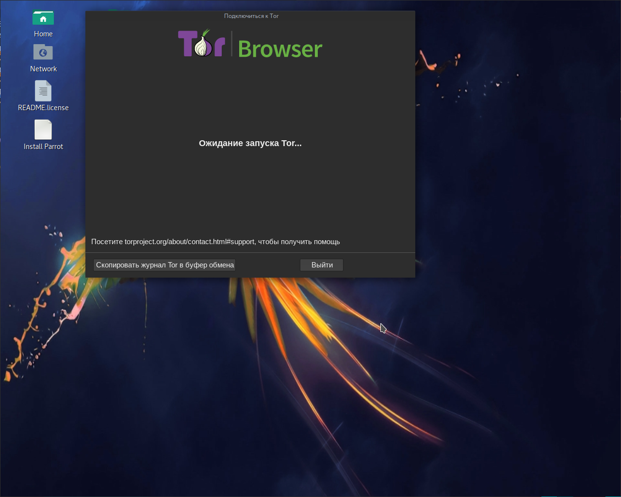Open the README.license file icon
This screenshot has height=497, width=621.
tap(43, 91)
